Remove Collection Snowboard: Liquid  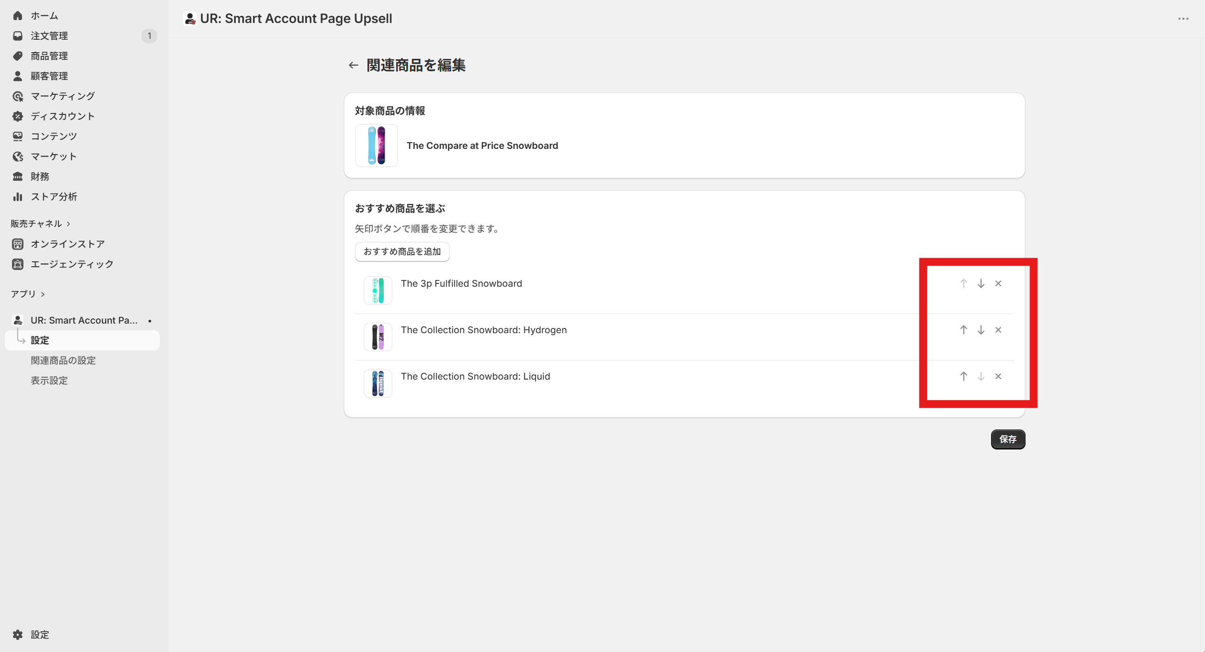[x=998, y=376]
